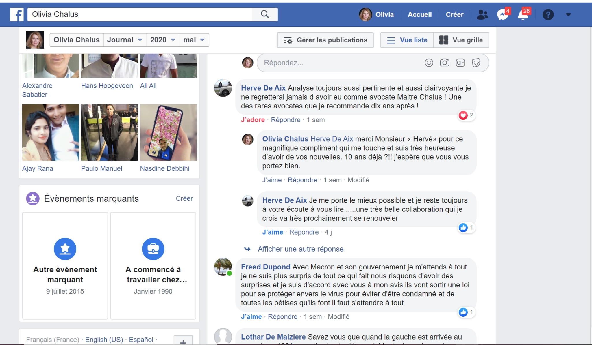Screen dimensions: 592x345
Task: Open the sticker picker icon
Action: [x=476, y=63]
